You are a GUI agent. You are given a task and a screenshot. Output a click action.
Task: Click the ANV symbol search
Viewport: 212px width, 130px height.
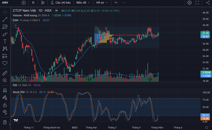pos(5,2)
